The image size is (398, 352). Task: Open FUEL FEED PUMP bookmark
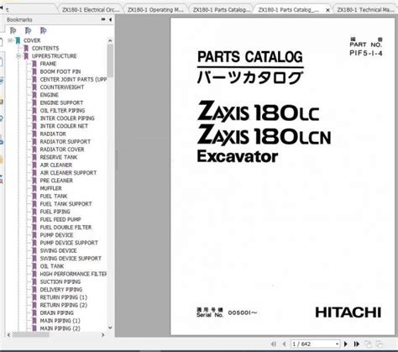click(x=60, y=219)
